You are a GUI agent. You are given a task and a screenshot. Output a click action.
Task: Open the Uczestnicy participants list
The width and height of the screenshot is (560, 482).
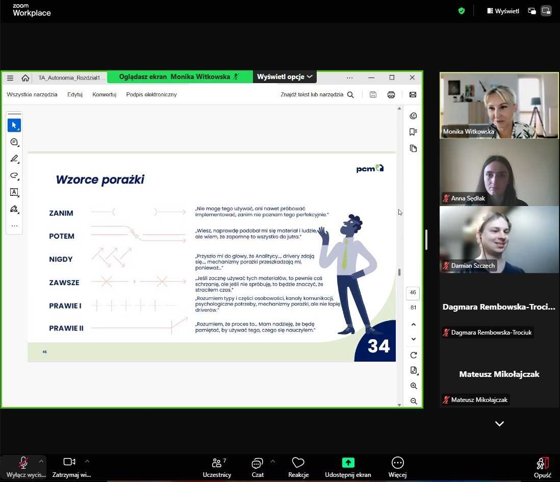[217, 463]
